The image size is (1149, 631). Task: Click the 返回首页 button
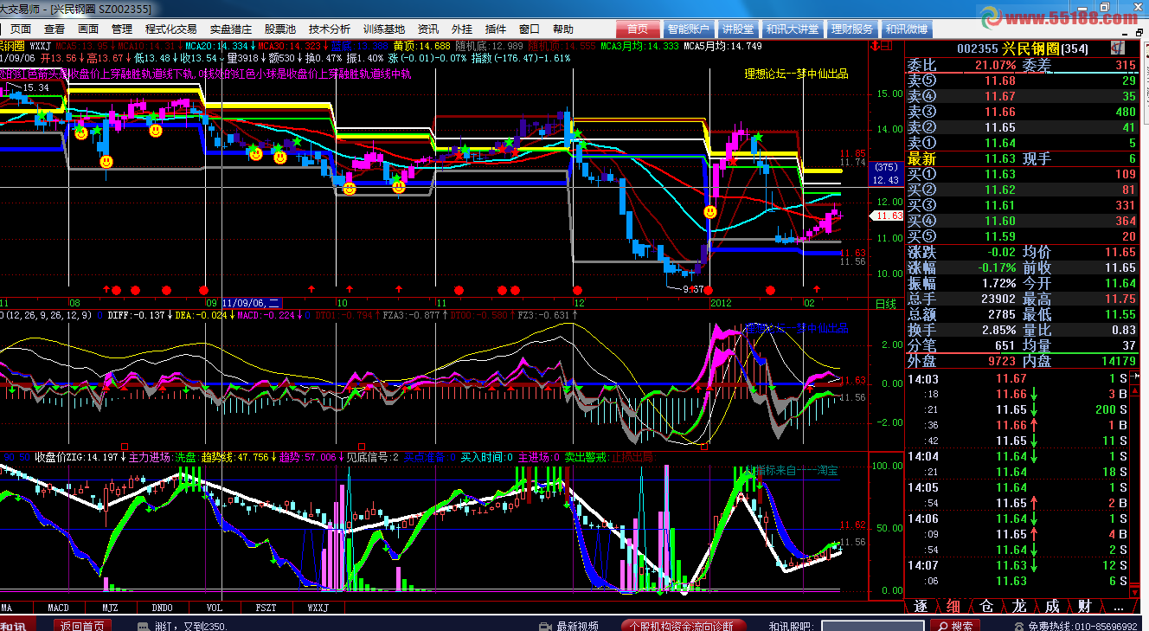coord(83,626)
